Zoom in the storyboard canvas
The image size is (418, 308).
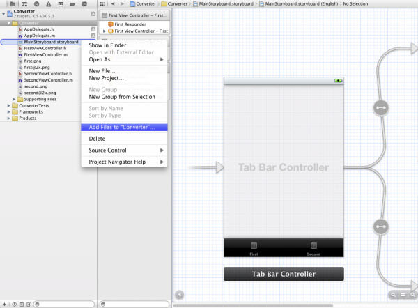coord(412,295)
